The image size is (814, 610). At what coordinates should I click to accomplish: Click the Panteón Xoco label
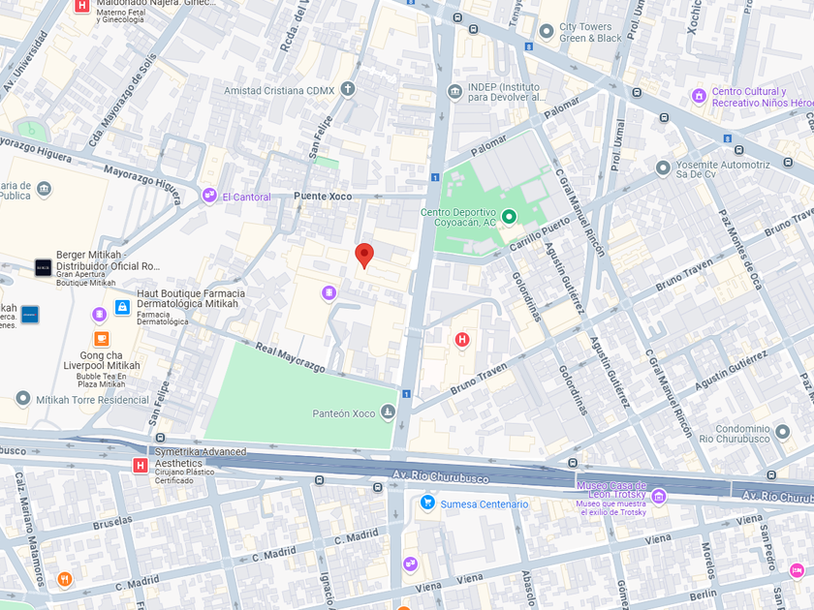[x=343, y=413]
